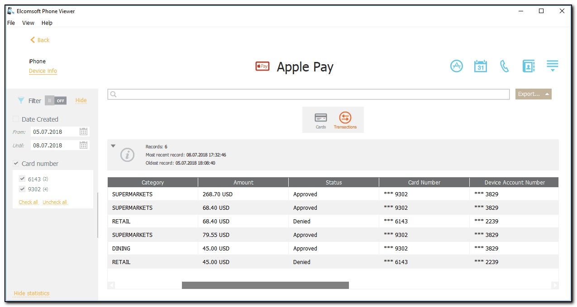Open calendar picker for From date
The image size is (577, 307).
tap(83, 132)
